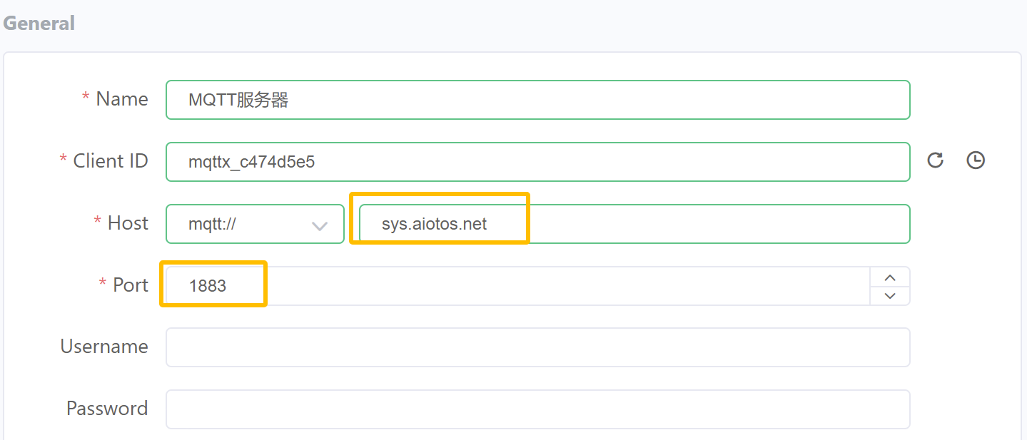Click the refresh Client ID icon

(935, 160)
